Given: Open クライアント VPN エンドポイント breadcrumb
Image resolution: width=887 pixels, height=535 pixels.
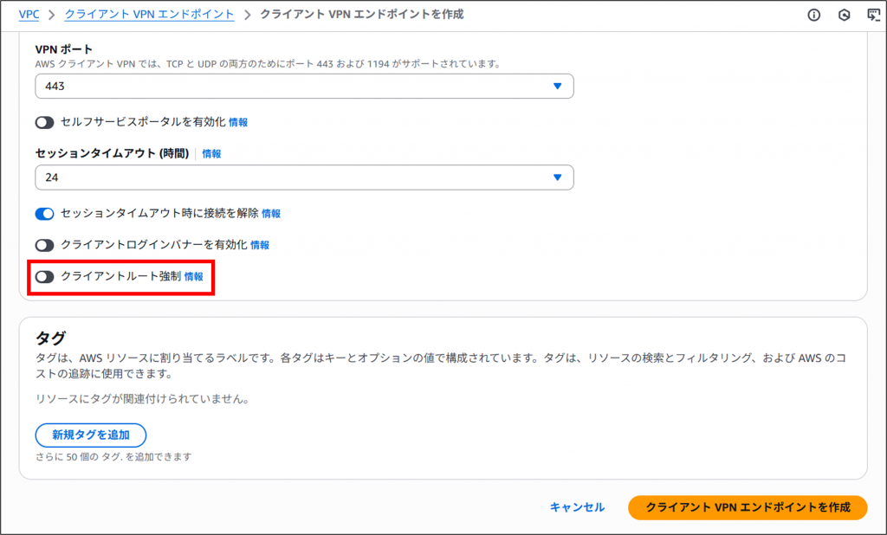Looking at the screenshot, I should click(x=149, y=15).
